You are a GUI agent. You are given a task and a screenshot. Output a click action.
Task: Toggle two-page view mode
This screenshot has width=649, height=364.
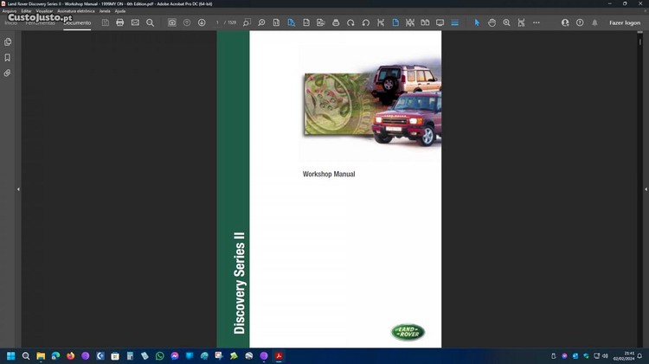tap(424, 22)
